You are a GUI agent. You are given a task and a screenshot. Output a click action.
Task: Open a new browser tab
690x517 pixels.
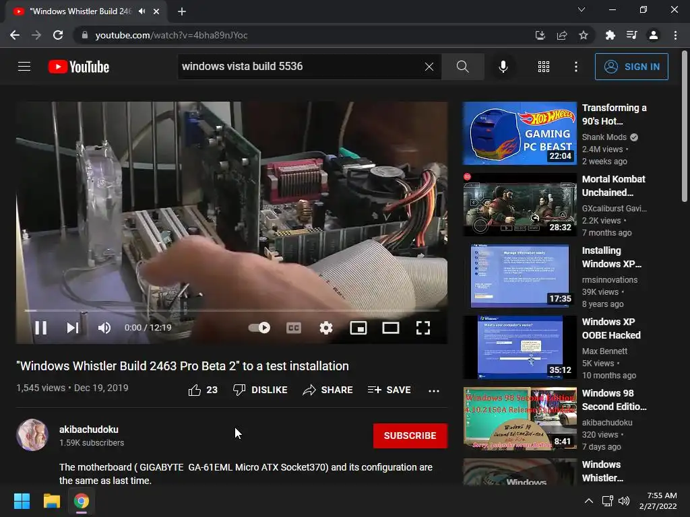tap(182, 11)
